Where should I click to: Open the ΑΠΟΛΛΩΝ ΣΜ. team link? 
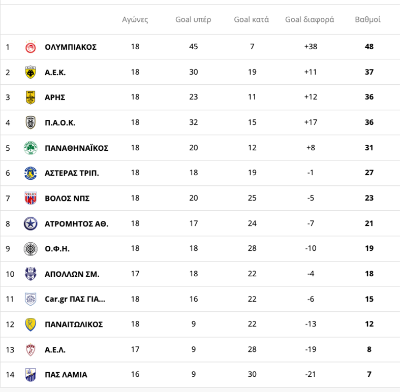72,274
